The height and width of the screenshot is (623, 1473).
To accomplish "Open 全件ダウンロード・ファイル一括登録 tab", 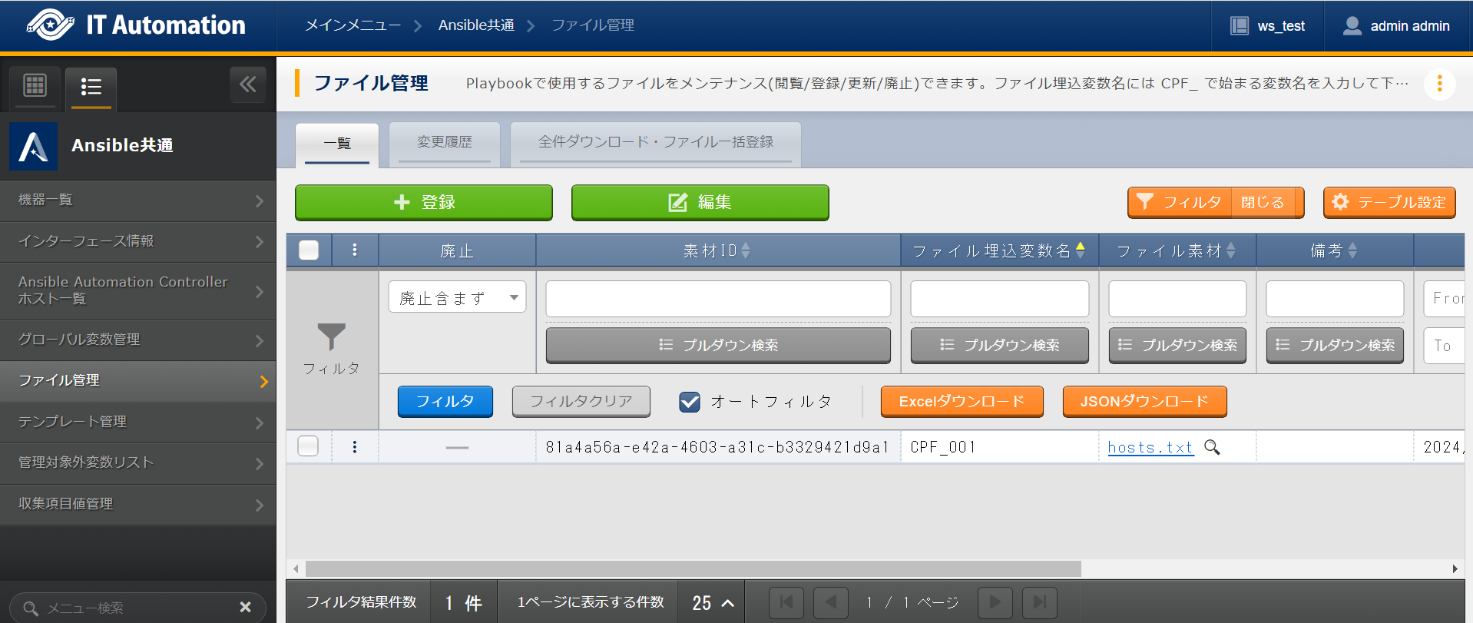I will click(x=655, y=142).
